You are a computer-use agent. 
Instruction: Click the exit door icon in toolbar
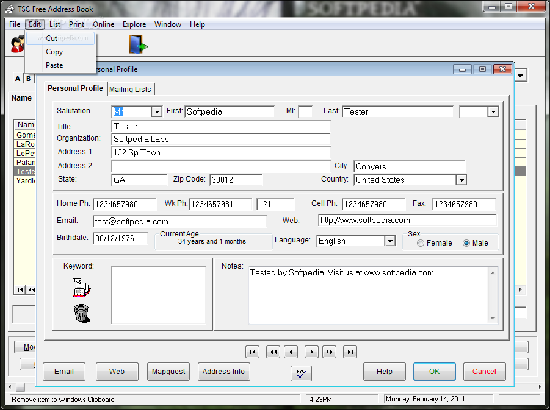[x=138, y=44]
